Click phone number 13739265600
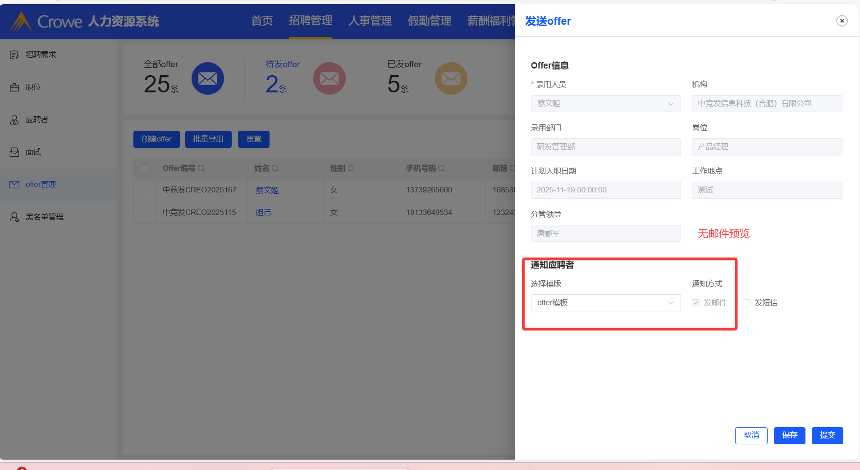The image size is (860, 470). pos(429,190)
